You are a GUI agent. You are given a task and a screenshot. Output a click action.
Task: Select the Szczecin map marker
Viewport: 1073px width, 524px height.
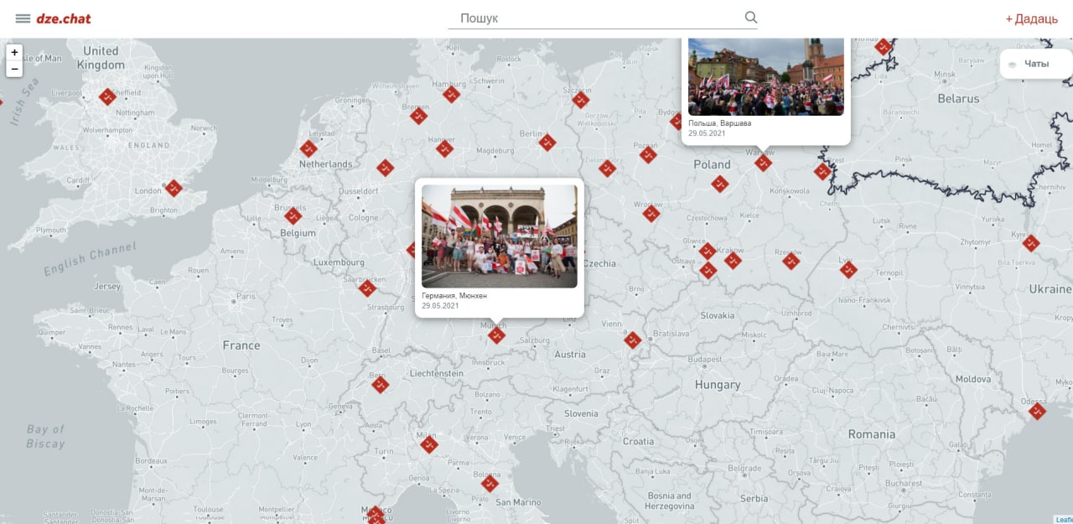click(580, 100)
